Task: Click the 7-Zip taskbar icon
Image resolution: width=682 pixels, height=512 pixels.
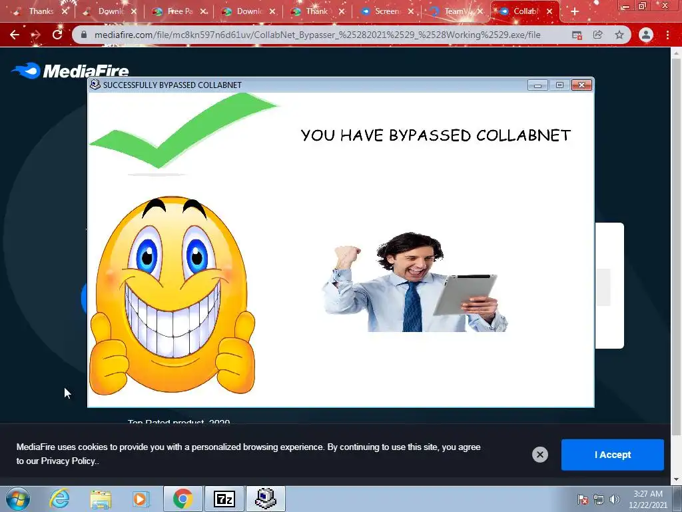Action: tap(224, 499)
